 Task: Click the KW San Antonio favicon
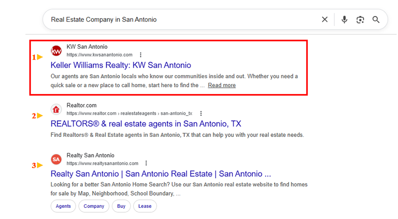(x=56, y=51)
